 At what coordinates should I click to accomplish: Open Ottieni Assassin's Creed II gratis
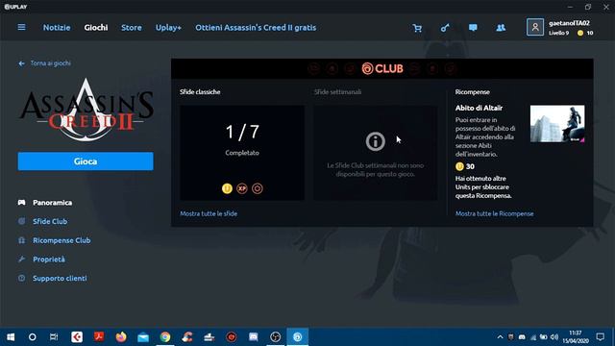click(256, 28)
